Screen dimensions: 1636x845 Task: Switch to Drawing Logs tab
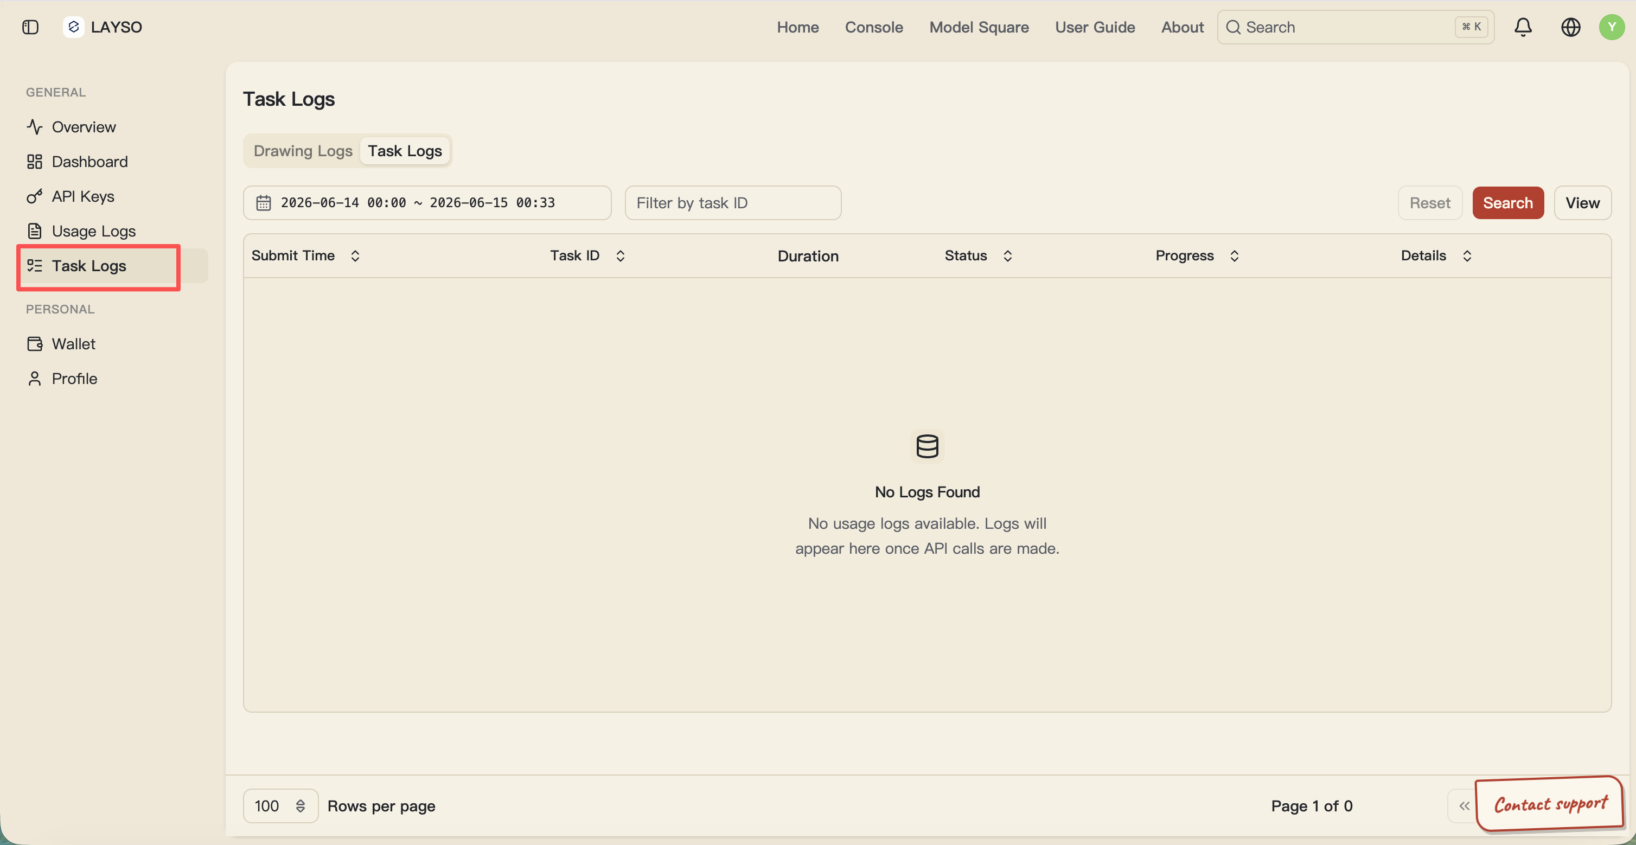pyautogui.click(x=303, y=150)
